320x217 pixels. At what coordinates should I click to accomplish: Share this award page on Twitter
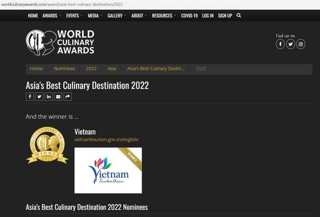click(39, 96)
